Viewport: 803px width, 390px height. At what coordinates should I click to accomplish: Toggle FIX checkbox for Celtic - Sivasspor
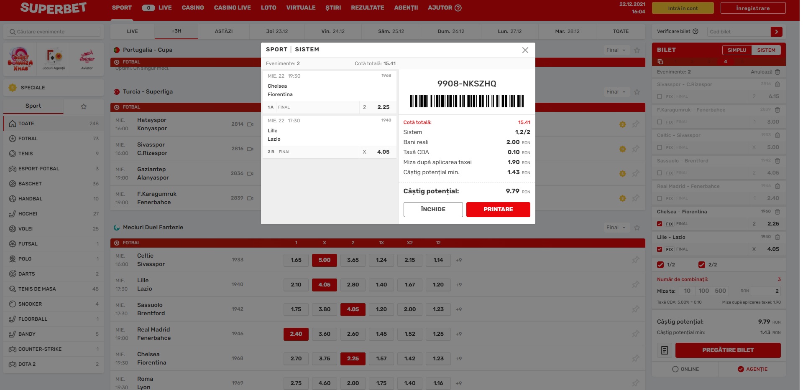pyautogui.click(x=660, y=147)
